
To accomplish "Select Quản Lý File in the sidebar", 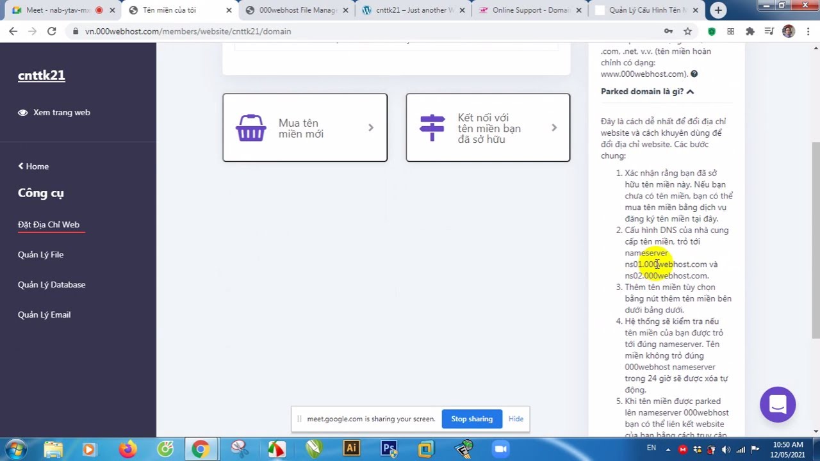I will [40, 255].
